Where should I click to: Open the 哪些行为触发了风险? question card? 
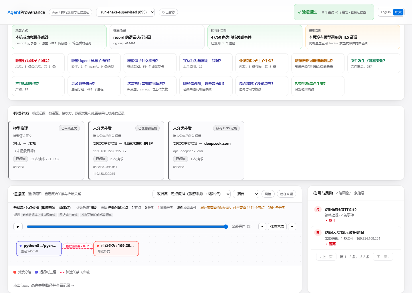[x=38, y=63]
